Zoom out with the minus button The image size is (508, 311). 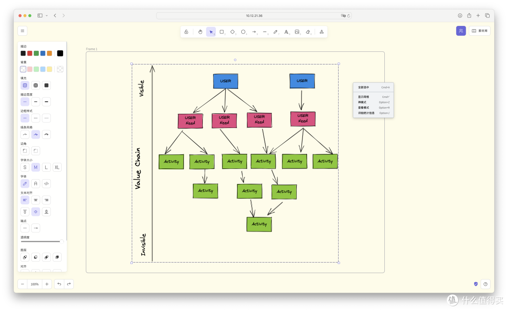tap(23, 284)
